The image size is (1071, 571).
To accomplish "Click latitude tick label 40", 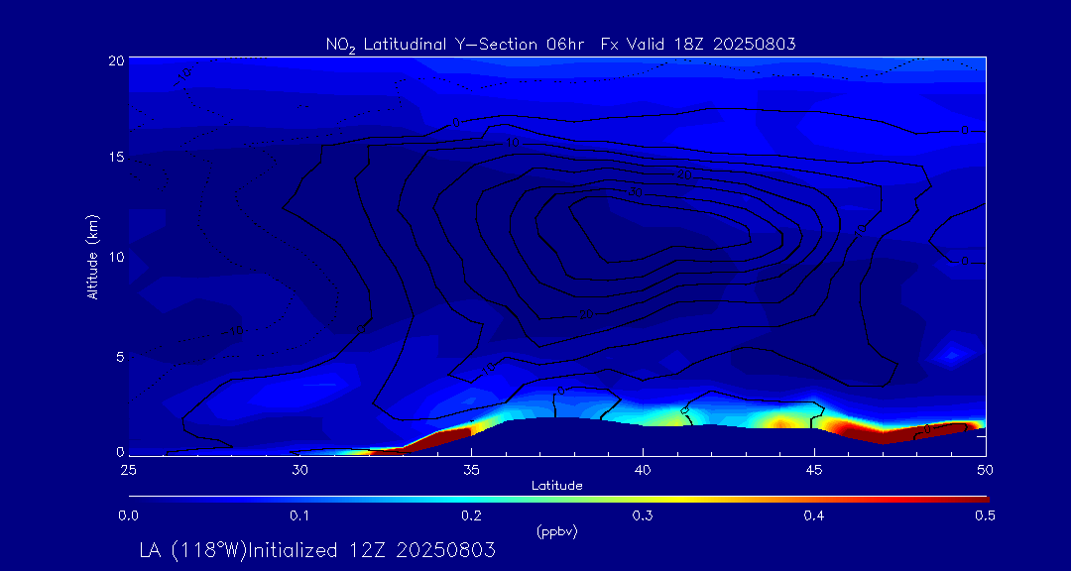I will tap(643, 468).
